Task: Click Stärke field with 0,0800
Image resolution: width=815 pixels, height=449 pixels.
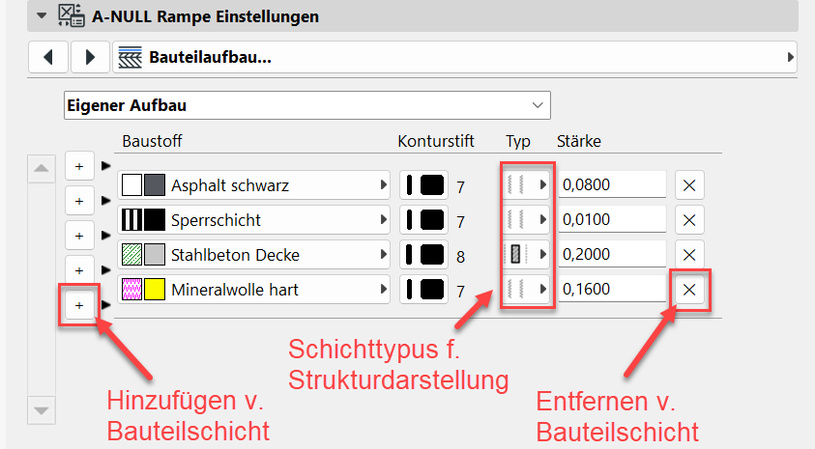Action: 611,185
